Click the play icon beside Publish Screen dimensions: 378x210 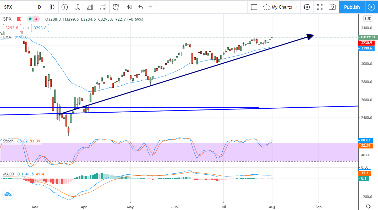coord(371,7)
